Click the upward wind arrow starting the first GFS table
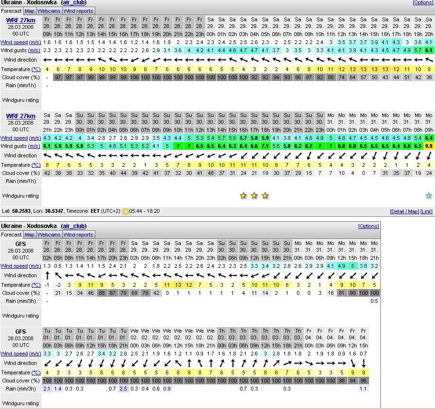 (x=47, y=275)
